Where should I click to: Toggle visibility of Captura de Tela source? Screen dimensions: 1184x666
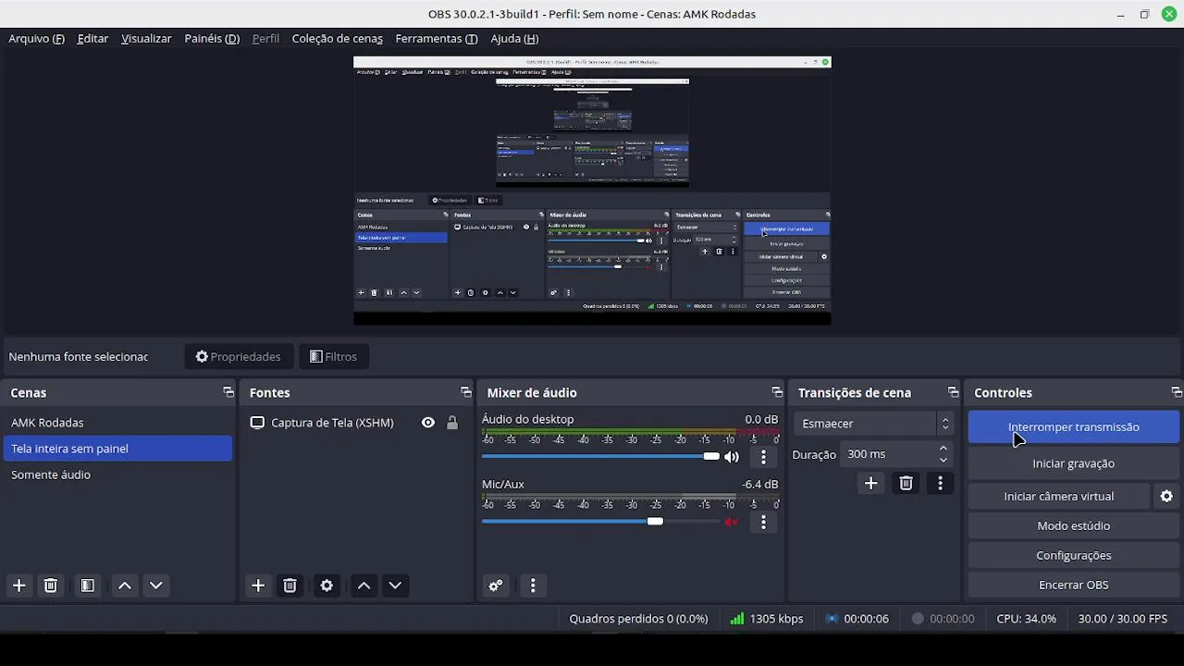pyautogui.click(x=428, y=423)
